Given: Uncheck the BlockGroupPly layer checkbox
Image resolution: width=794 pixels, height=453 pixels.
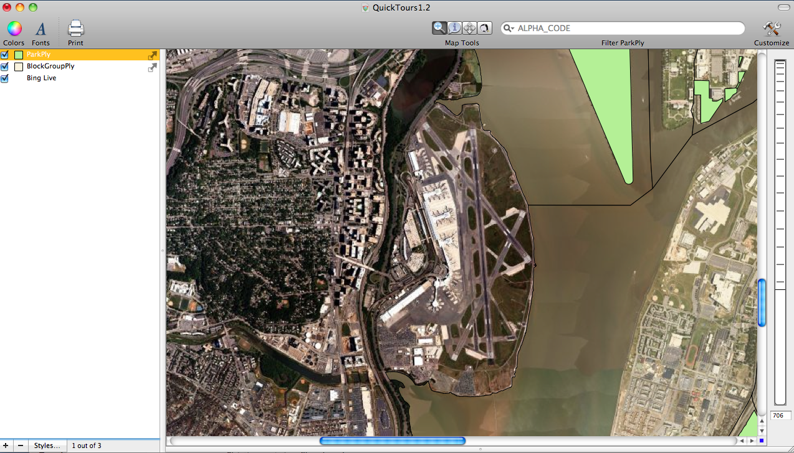Looking at the screenshot, I should (5, 67).
